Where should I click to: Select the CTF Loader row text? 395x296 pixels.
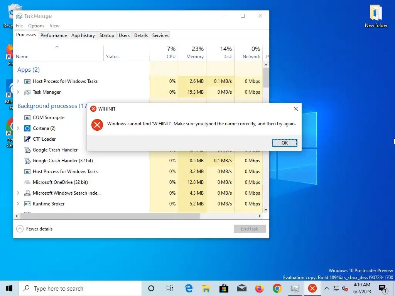tap(44, 139)
